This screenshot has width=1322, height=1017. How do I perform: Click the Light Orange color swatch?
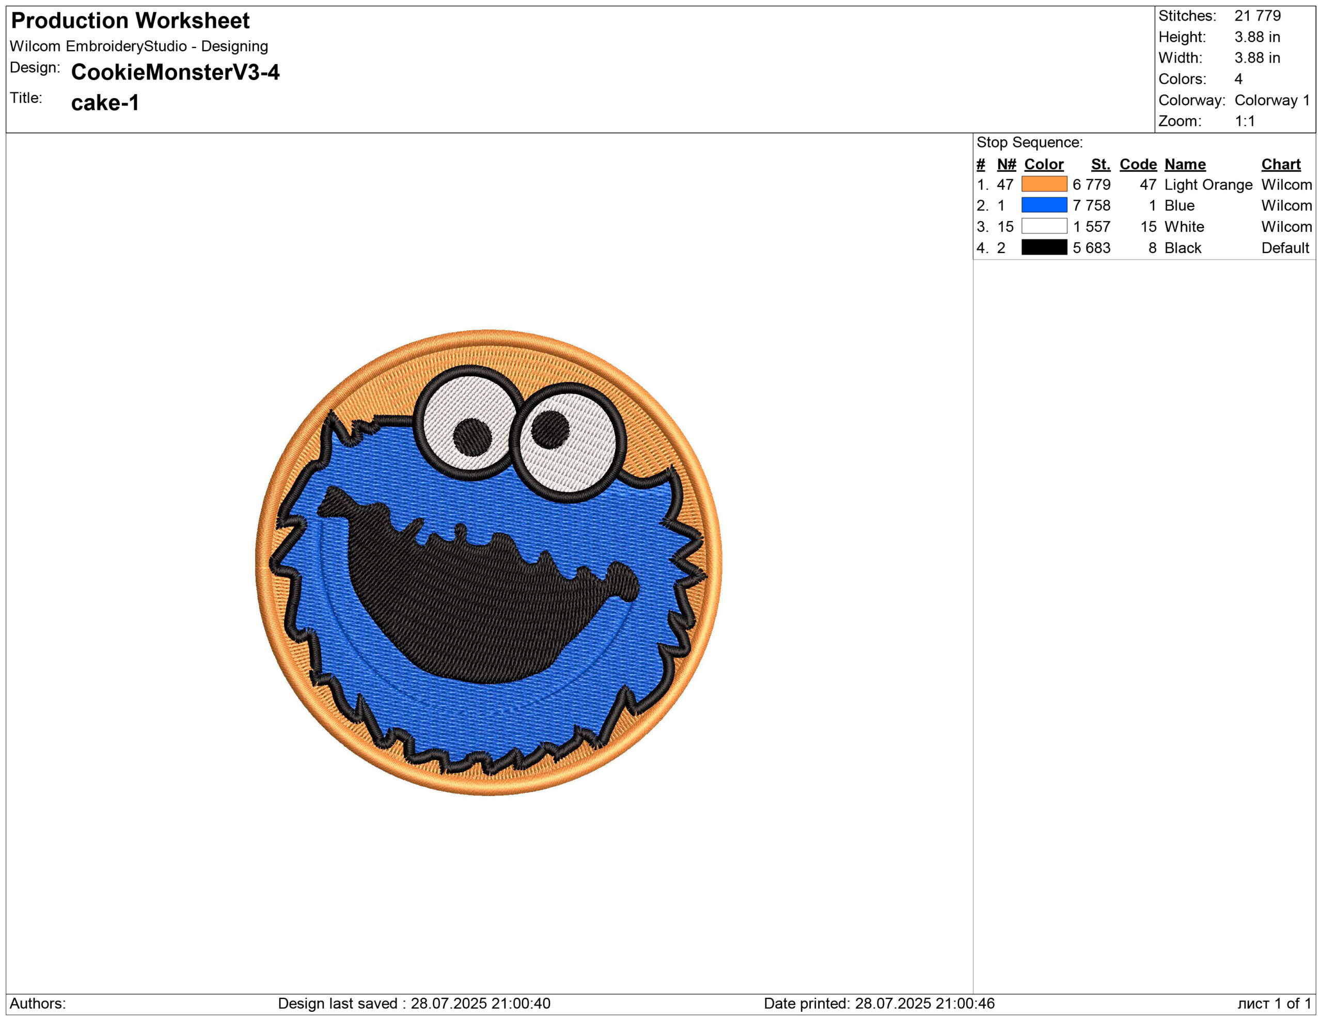[x=1044, y=184]
